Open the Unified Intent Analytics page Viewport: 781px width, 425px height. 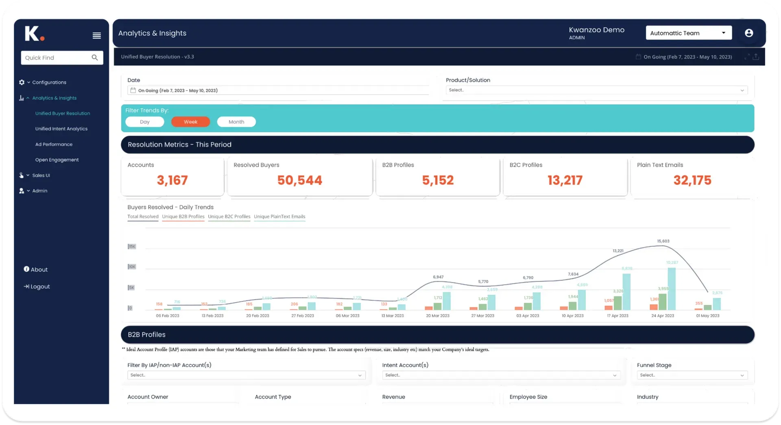(61, 129)
